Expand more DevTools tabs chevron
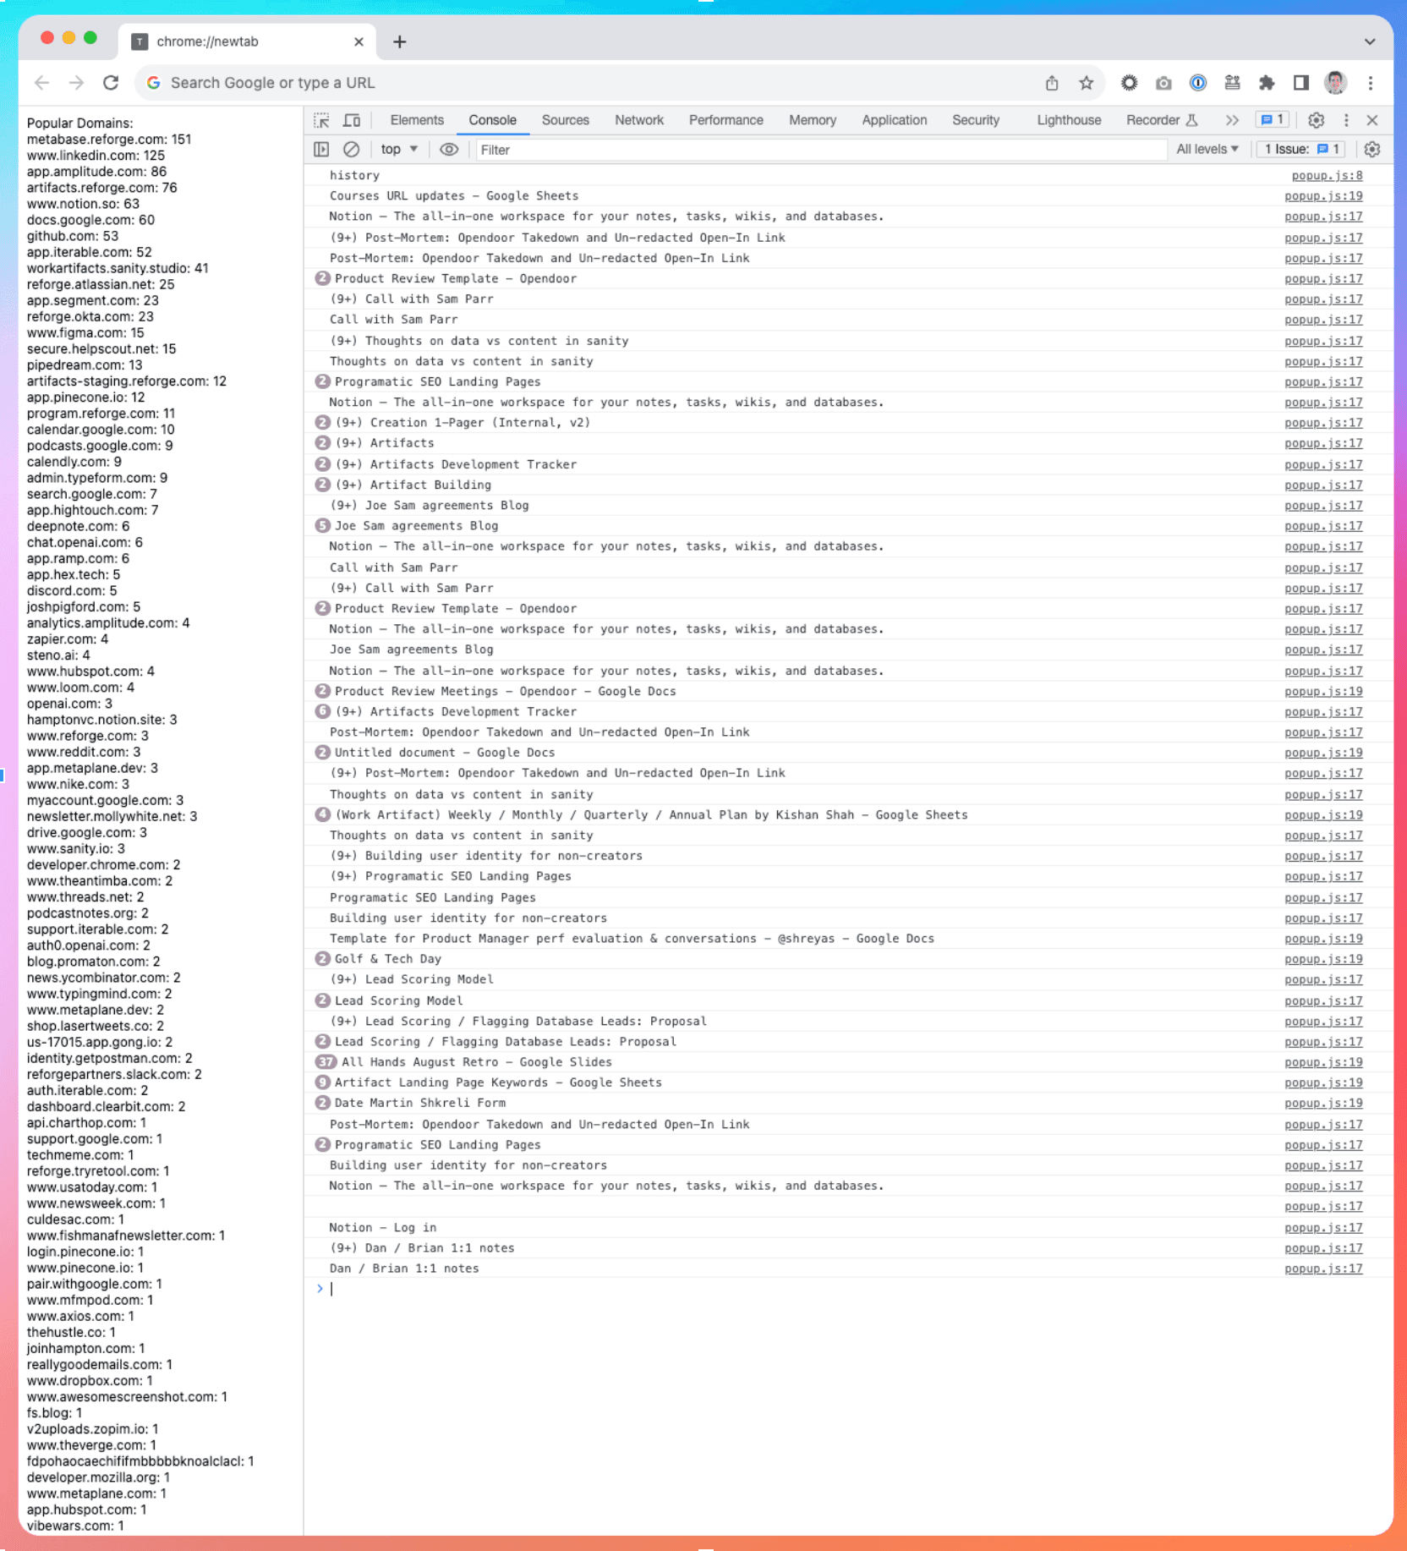Screen dimensions: 1407x1551 point(1232,120)
